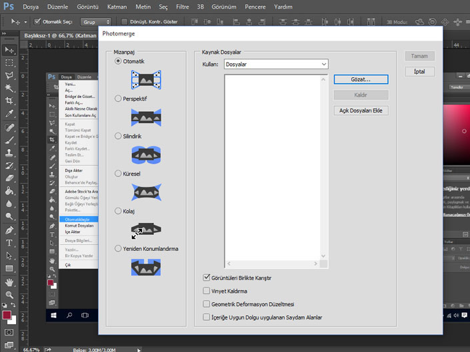Select the History Brush tool
Viewport: 470px width, 352px height.
tap(9, 166)
